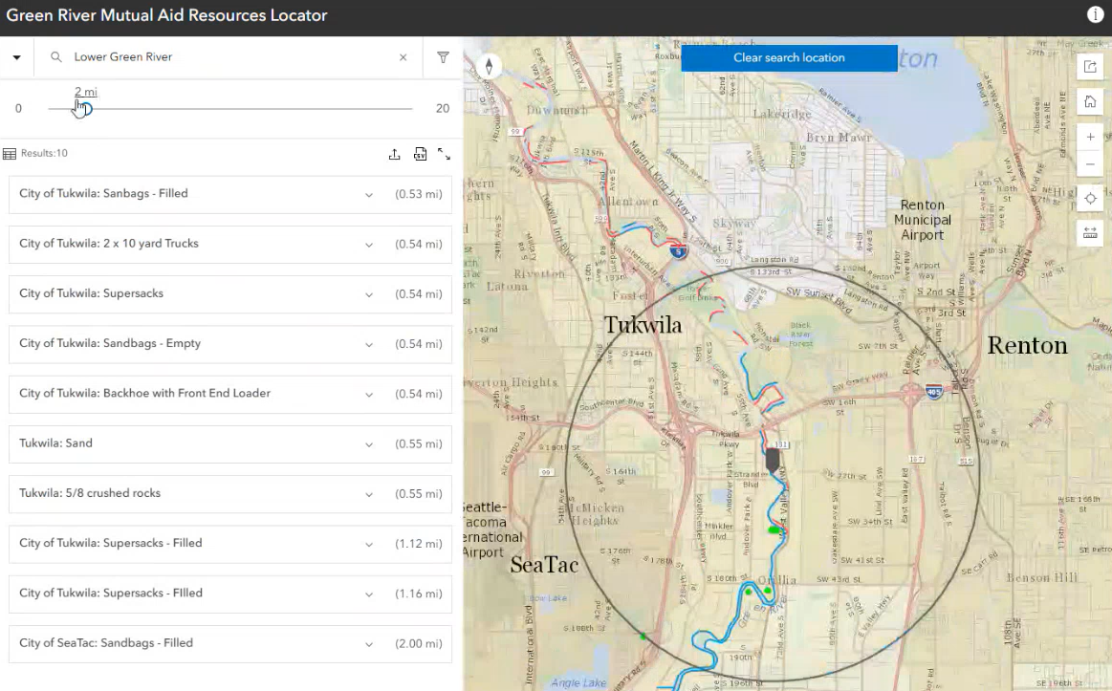
Task: Click the compass north arrow on the map
Action: pos(489,66)
